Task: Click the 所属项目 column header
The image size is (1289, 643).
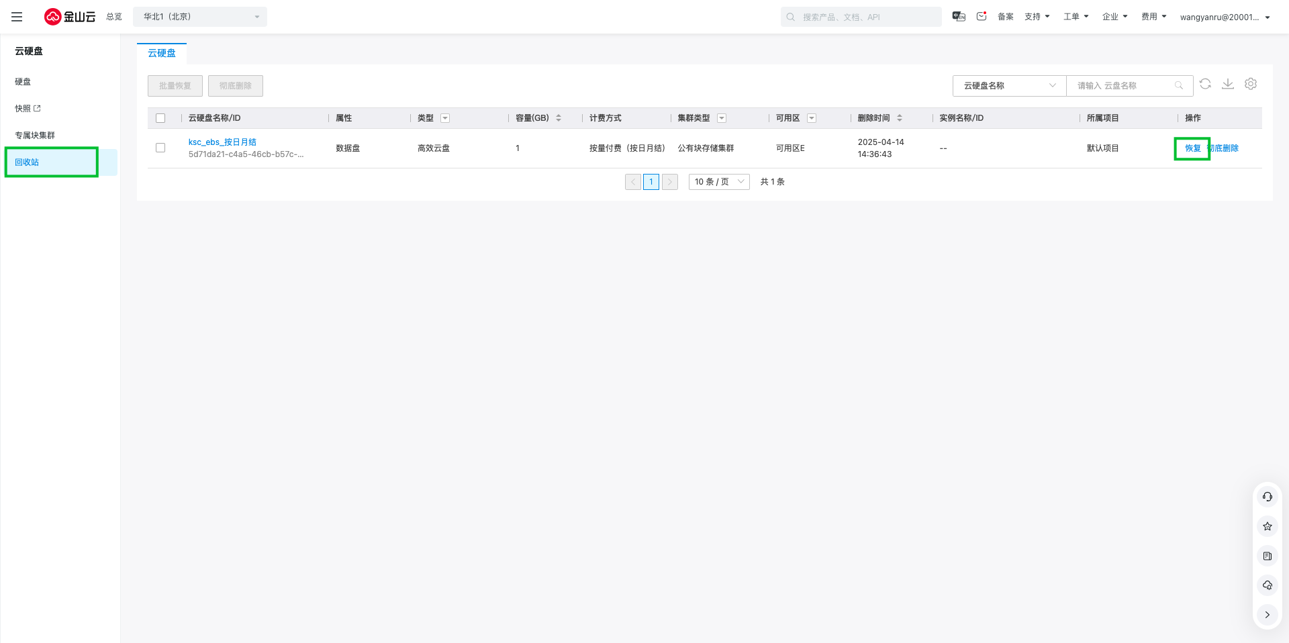Action: (1103, 118)
